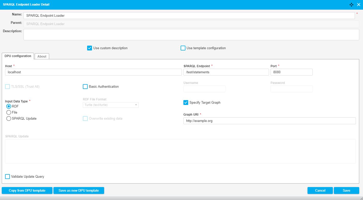Click the move/drag dialog icon
The image size is (363, 200).
pos(351,5)
